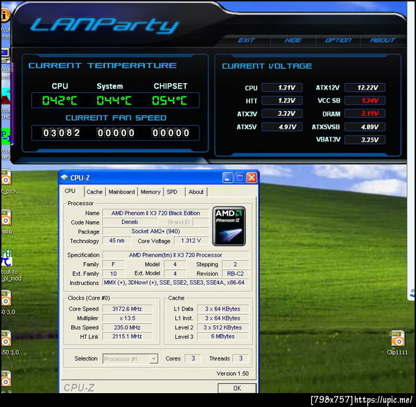Open the OPTION menu in LANParty

tap(338, 40)
